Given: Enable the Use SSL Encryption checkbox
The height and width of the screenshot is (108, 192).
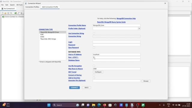Looking at the screenshot, I should (x=94, y=66).
